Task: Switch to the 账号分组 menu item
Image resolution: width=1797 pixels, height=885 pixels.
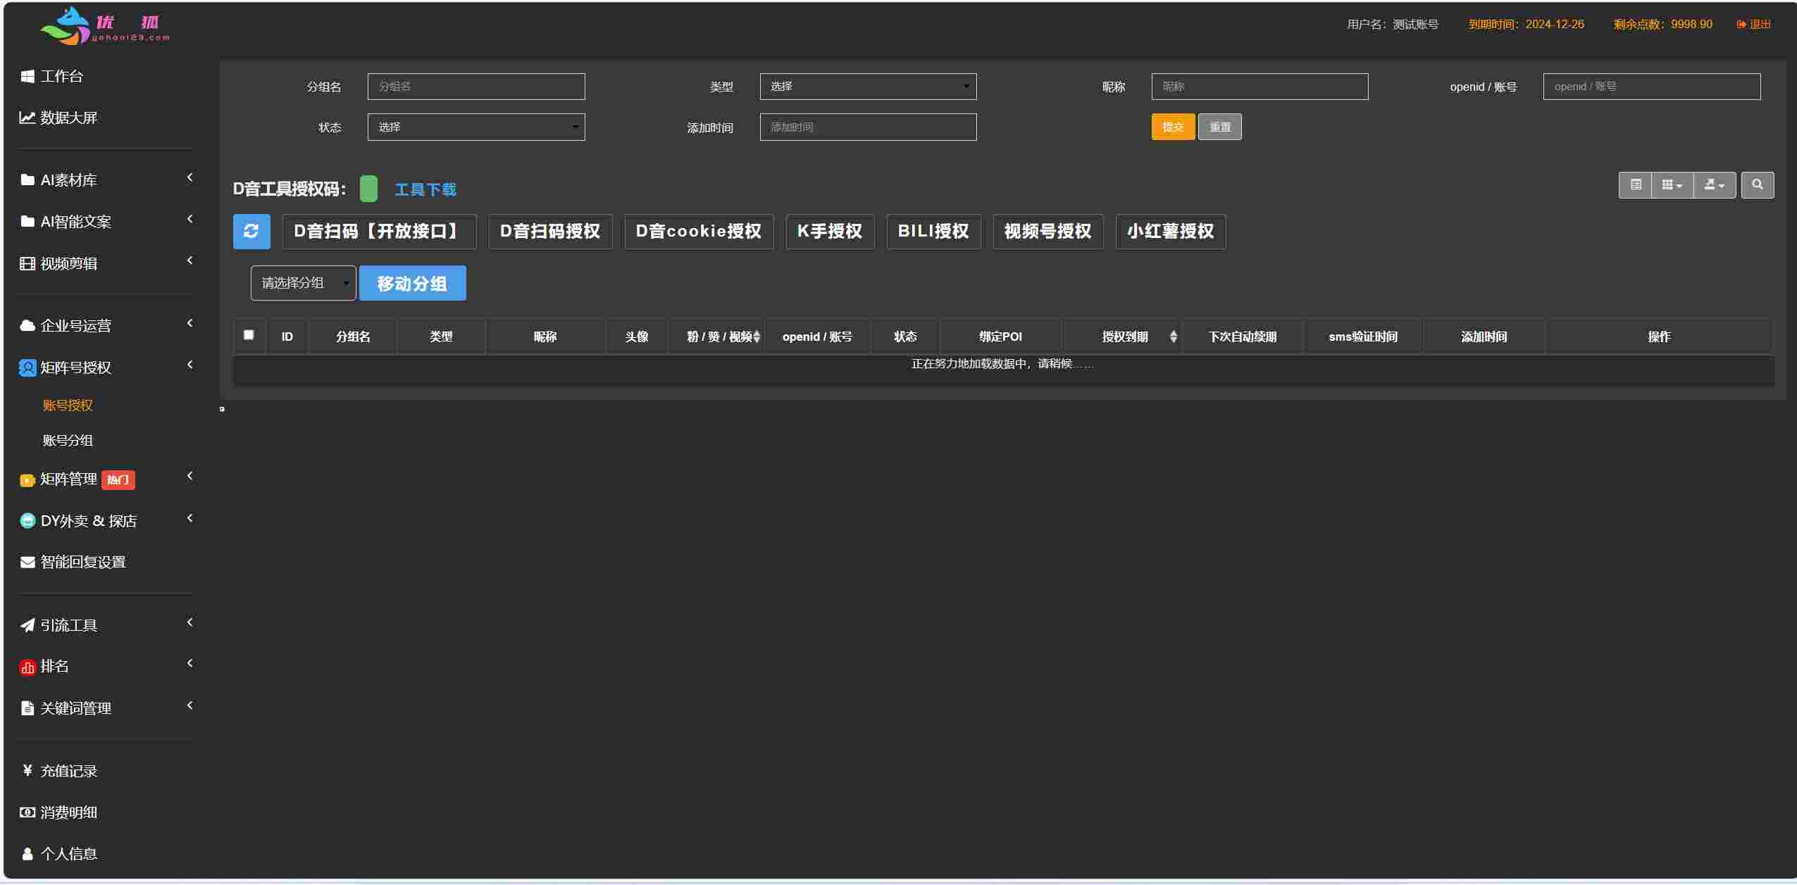Action: [68, 440]
